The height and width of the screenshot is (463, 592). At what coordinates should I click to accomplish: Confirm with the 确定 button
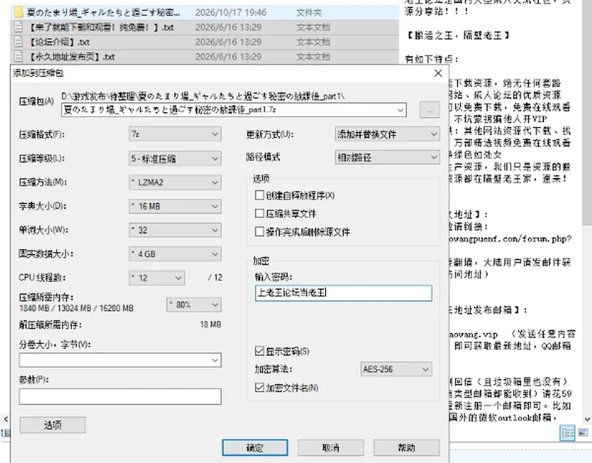255,448
